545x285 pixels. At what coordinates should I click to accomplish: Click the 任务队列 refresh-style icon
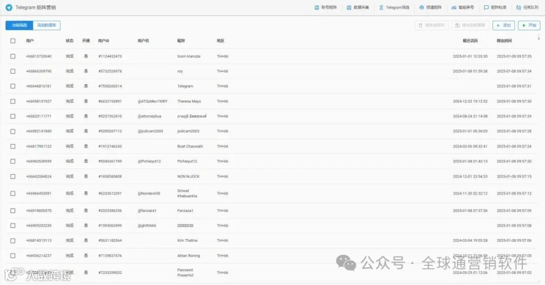[519, 7]
